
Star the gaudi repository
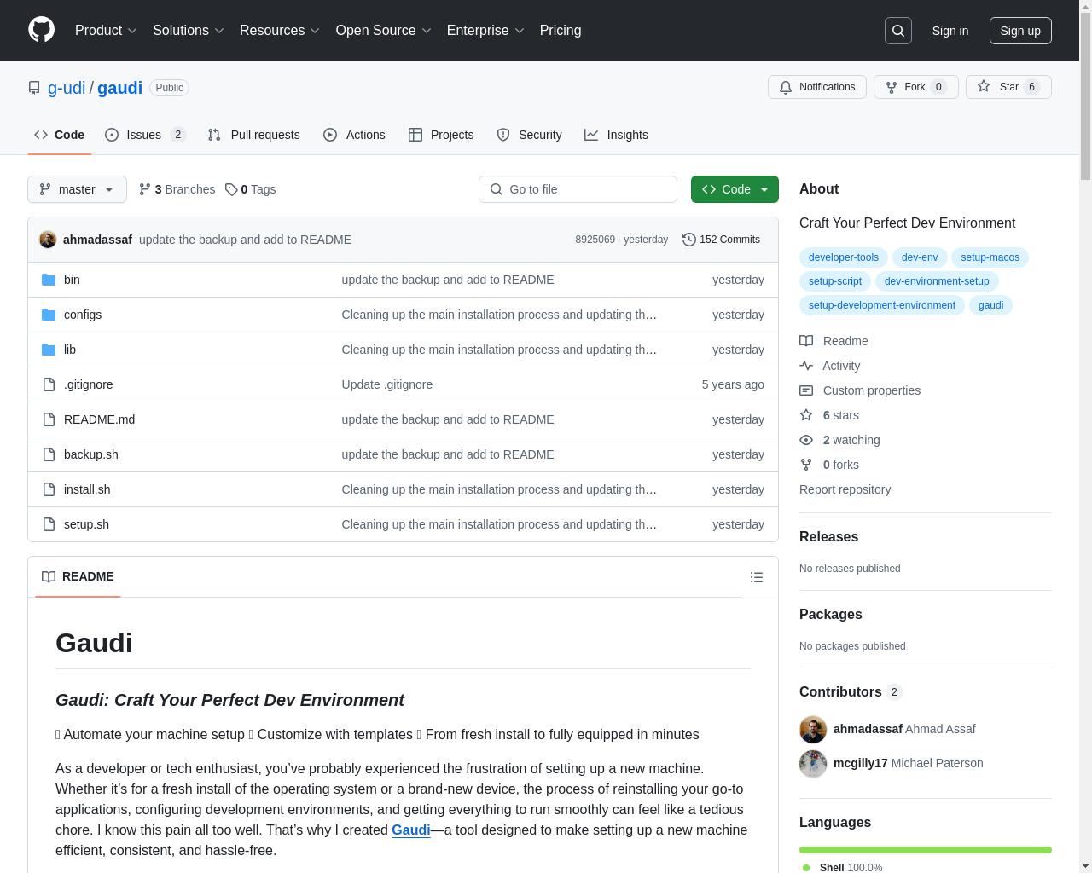[1008, 87]
